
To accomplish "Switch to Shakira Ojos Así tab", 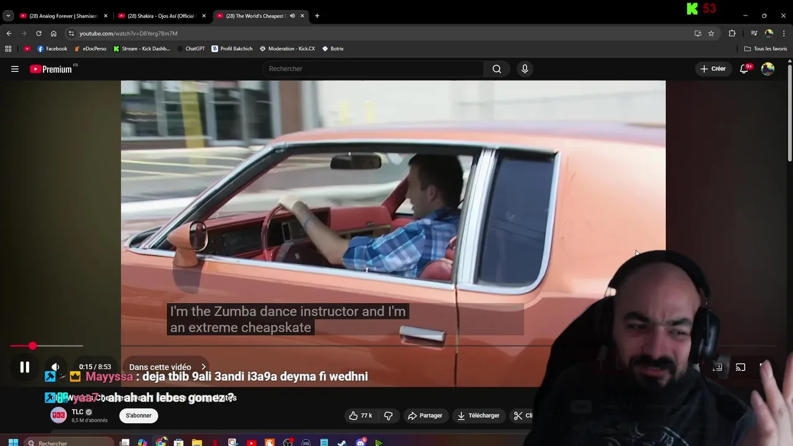I will [161, 15].
